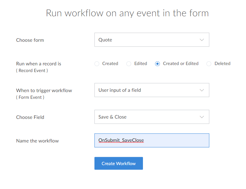Select the Edited radio button
246x189 pixels.
pyautogui.click(x=129, y=64)
